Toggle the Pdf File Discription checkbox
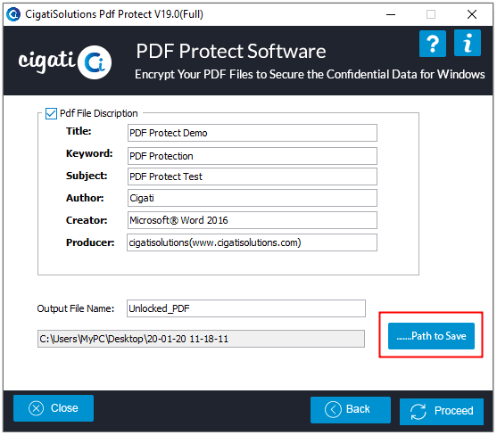Screen dimensions: 497x435 coord(51,113)
